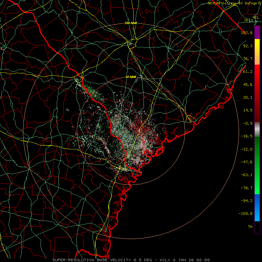Screen dimensions: 262x262
Task: Click the -94.2 legend value
Action: pyautogui.click(x=247, y=201)
